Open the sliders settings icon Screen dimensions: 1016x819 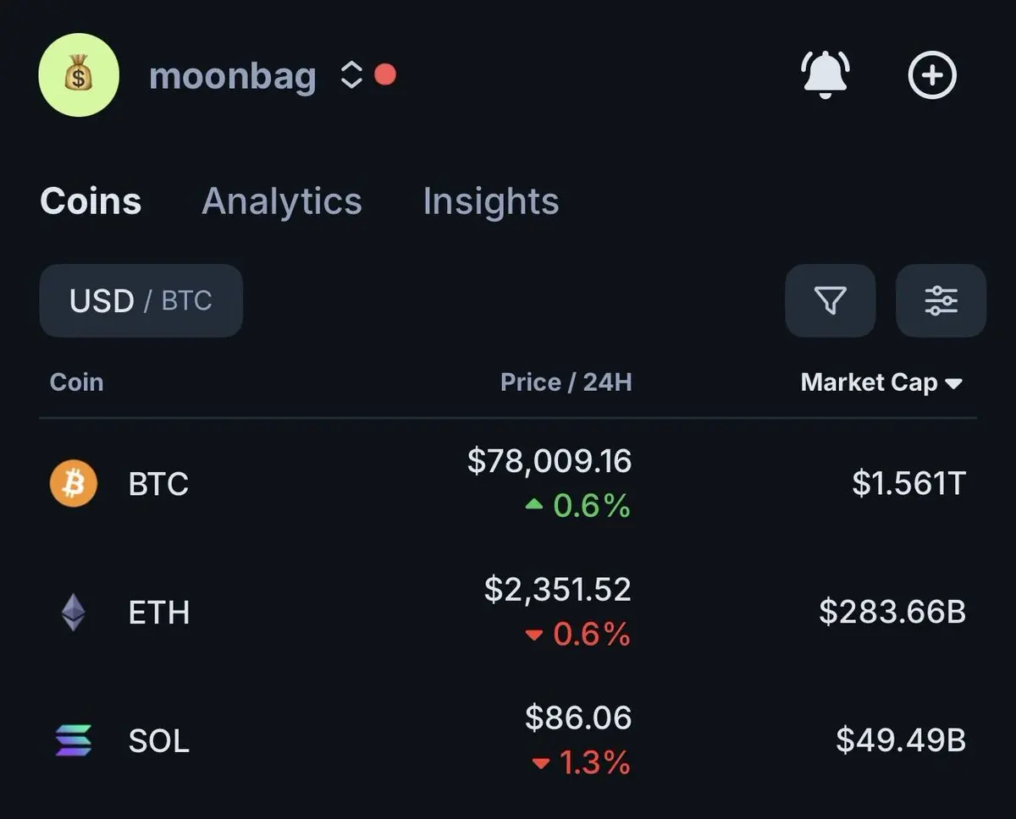[941, 300]
